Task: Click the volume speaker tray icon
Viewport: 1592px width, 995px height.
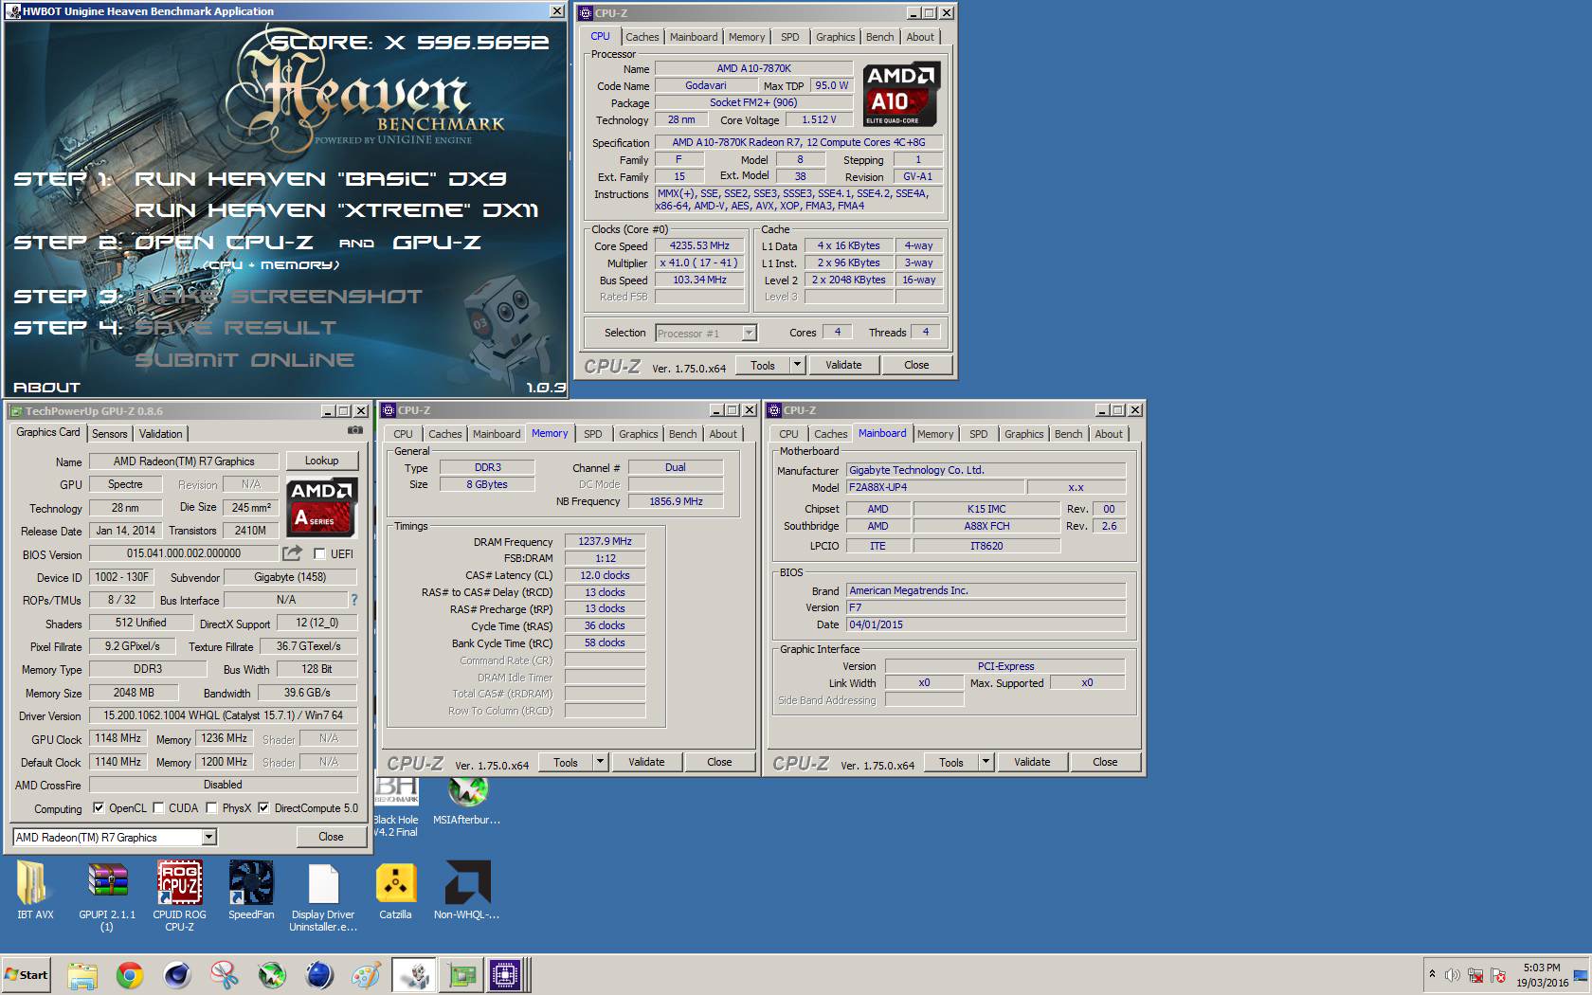Action: point(1453,975)
